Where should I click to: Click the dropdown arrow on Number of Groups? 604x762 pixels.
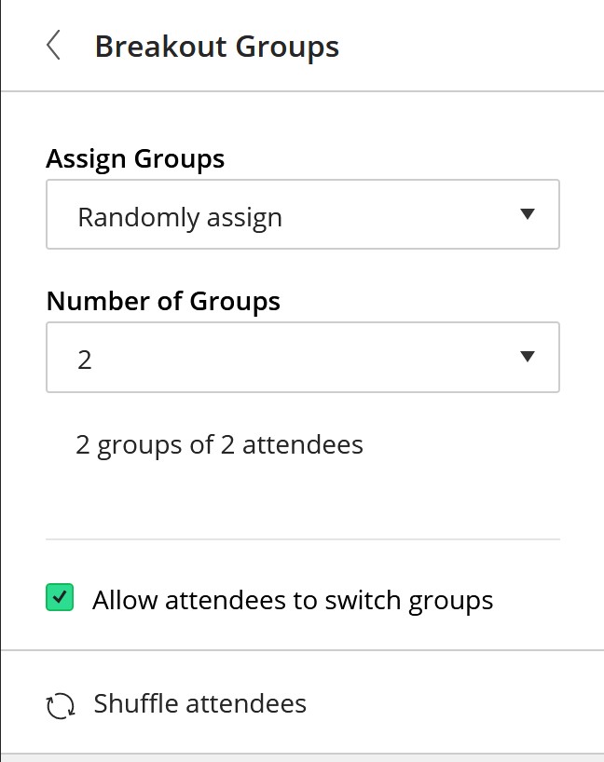528,357
